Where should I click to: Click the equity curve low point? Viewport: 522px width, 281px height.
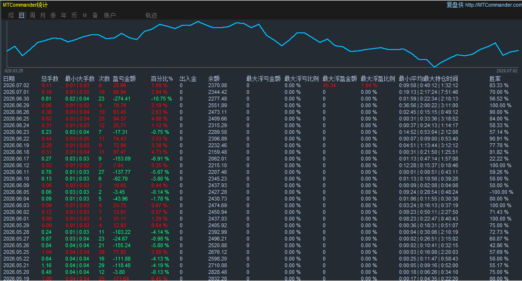pyautogui.click(x=434, y=67)
